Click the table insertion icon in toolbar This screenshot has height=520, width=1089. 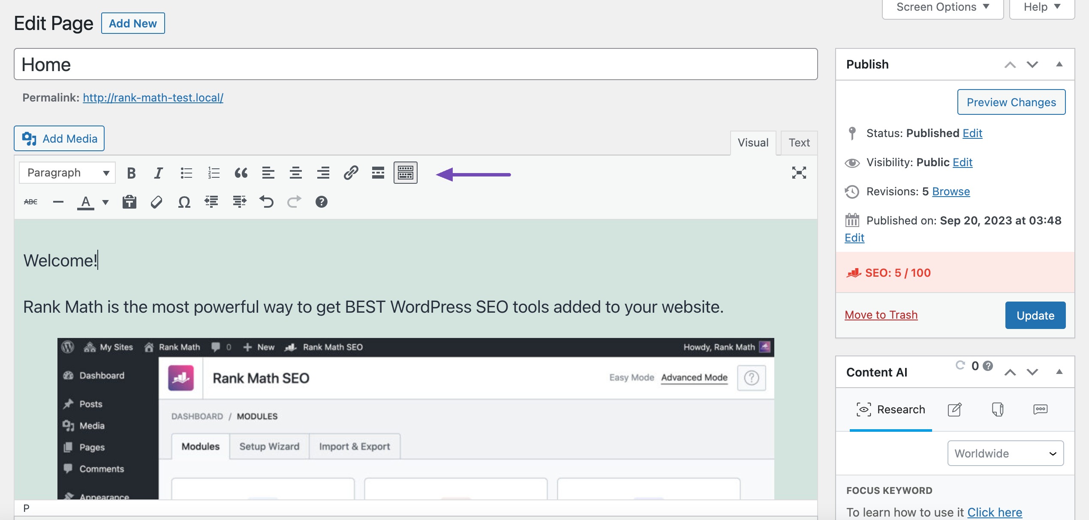(x=406, y=173)
